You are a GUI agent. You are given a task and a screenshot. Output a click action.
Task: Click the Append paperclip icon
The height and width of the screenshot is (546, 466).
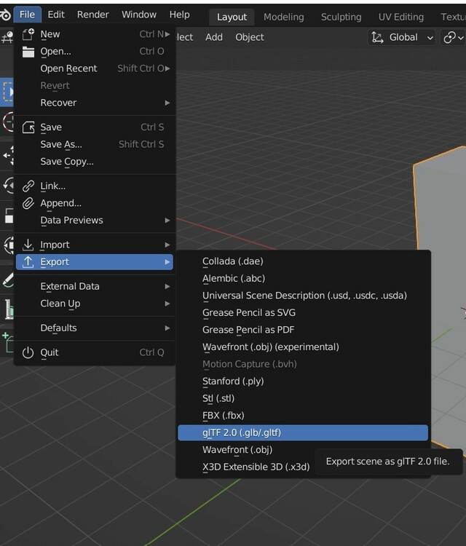pos(28,203)
